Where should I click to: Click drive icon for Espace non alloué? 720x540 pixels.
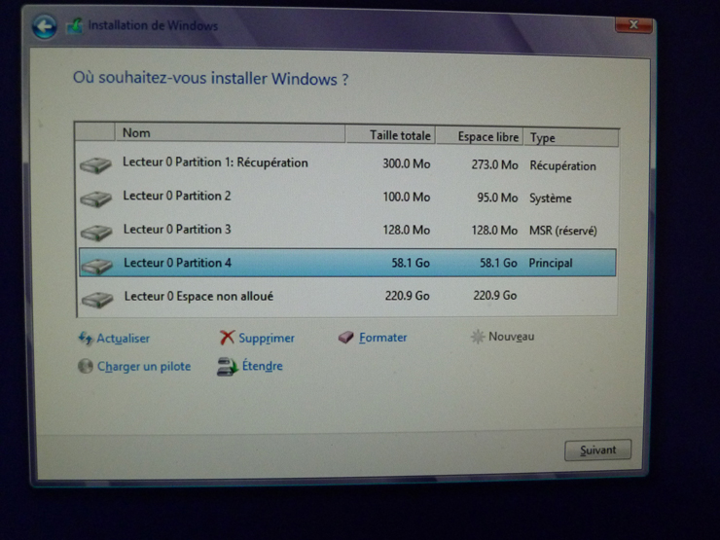point(97,300)
